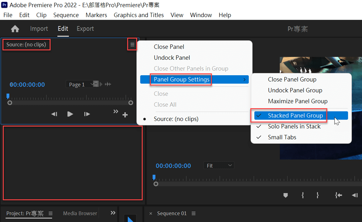The width and height of the screenshot is (362, 222).
Task: Open the View menu
Action: [x=177, y=15]
